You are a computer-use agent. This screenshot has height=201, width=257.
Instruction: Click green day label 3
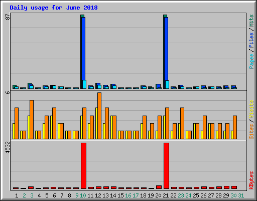click(32, 195)
